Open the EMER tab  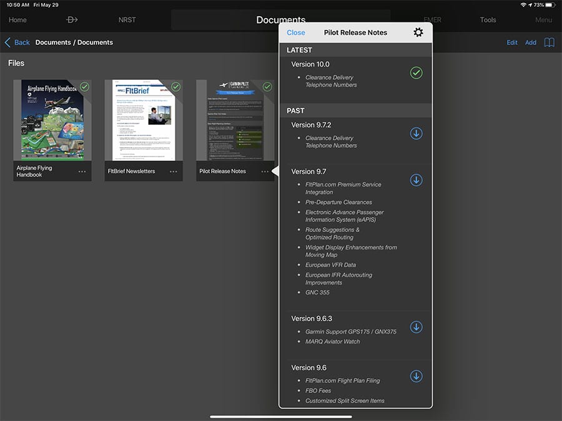[x=432, y=20]
